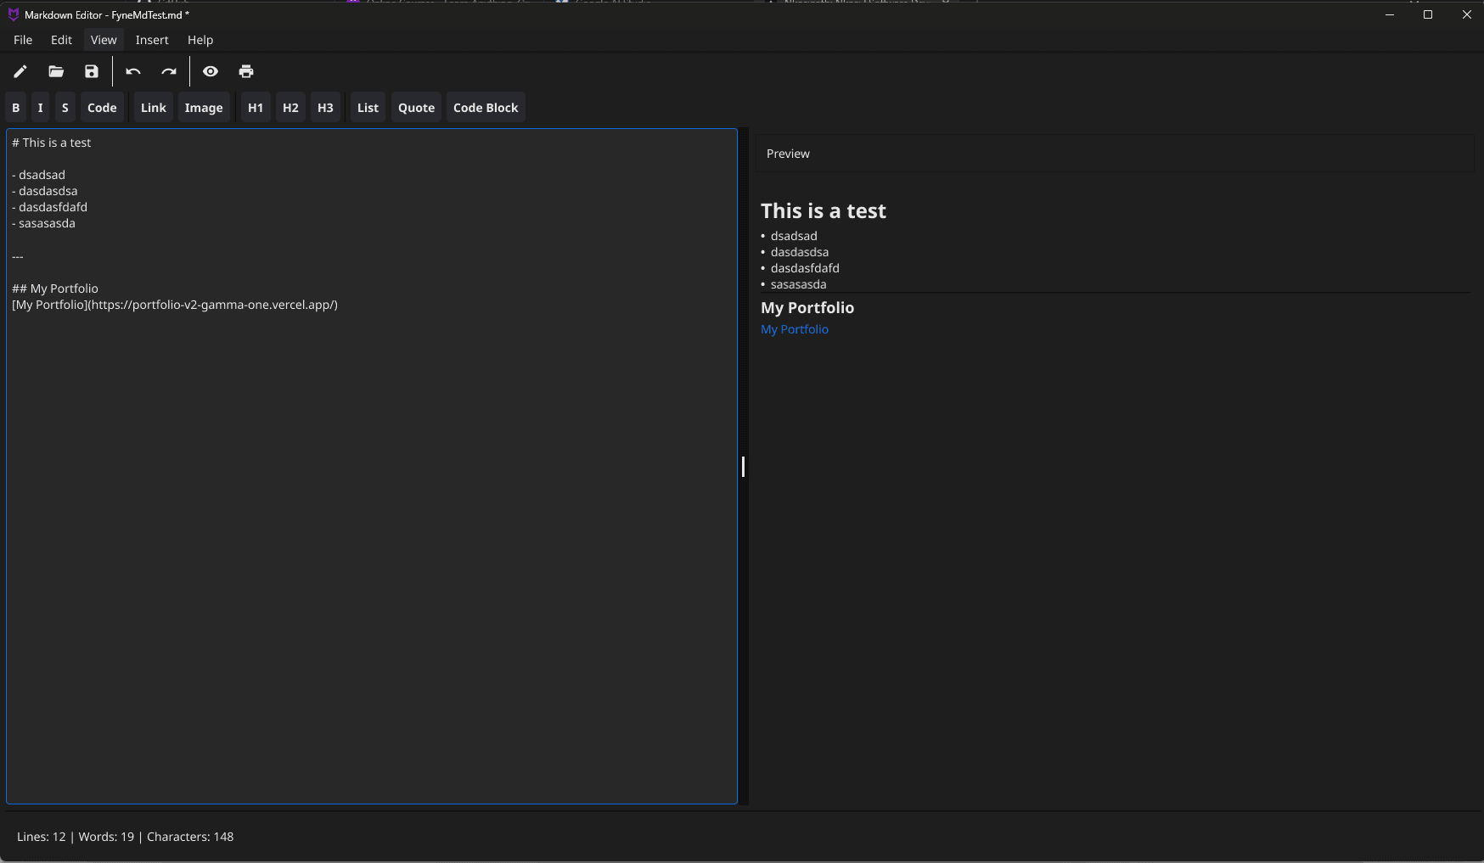
Task: Insert a Code Block from the toolbar
Action: 486,108
